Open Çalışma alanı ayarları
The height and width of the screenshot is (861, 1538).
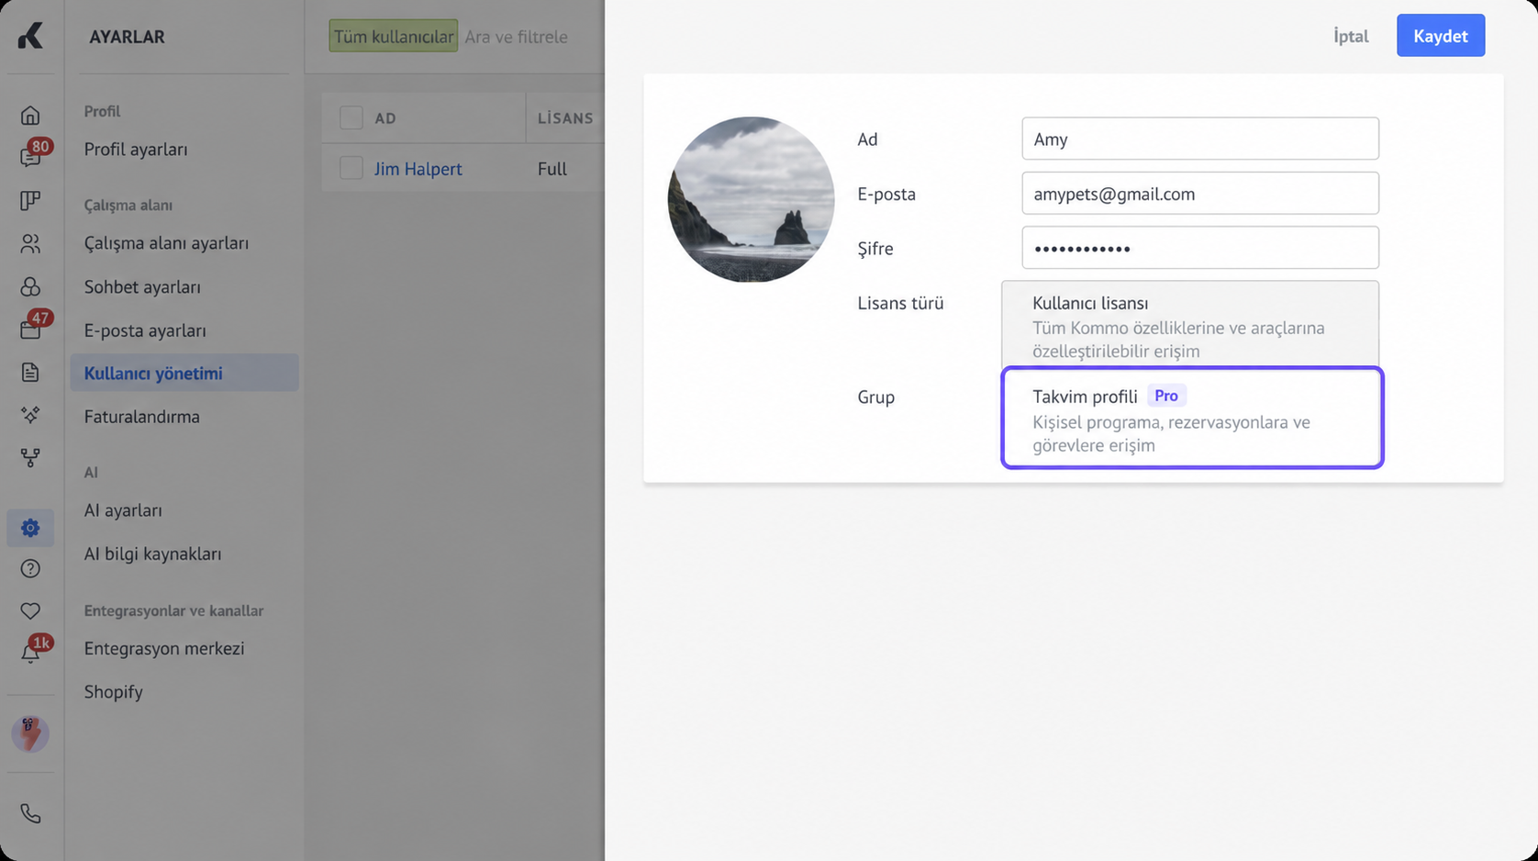click(x=166, y=243)
